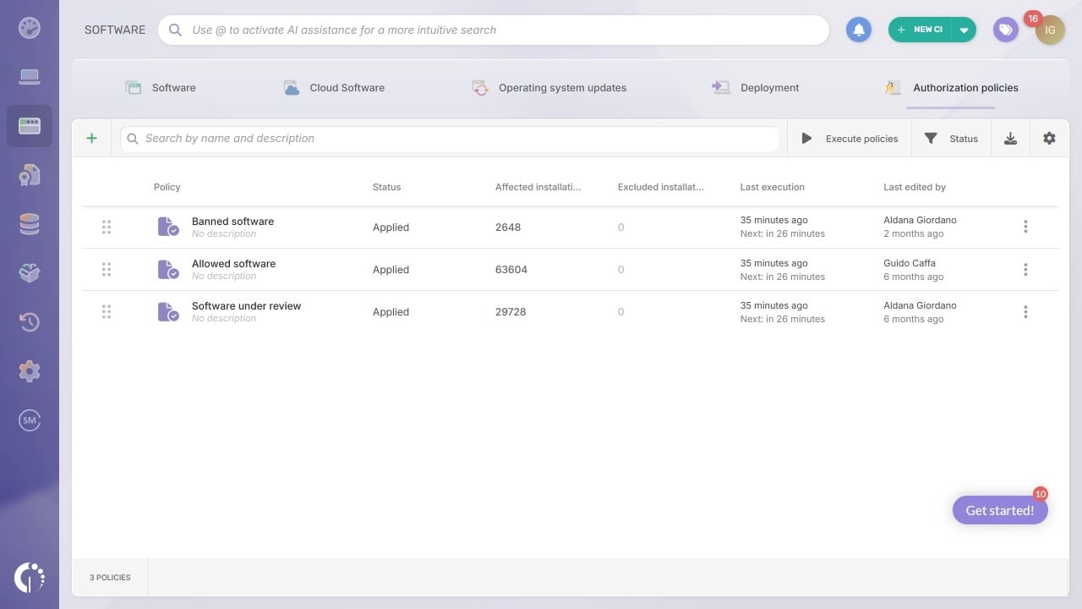Open the history clock icon in sidebar
Image resolution: width=1082 pixels, height=609 pixels.
[30, 322]
